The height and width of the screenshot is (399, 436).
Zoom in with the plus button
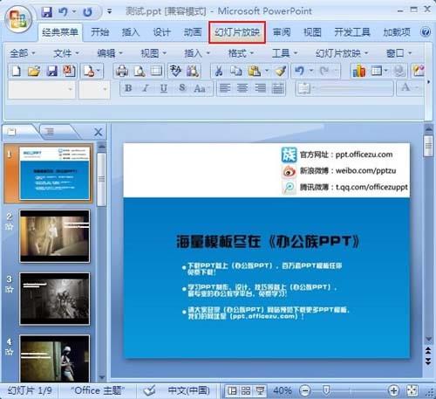pyautogui.click(x=393, y=390)
